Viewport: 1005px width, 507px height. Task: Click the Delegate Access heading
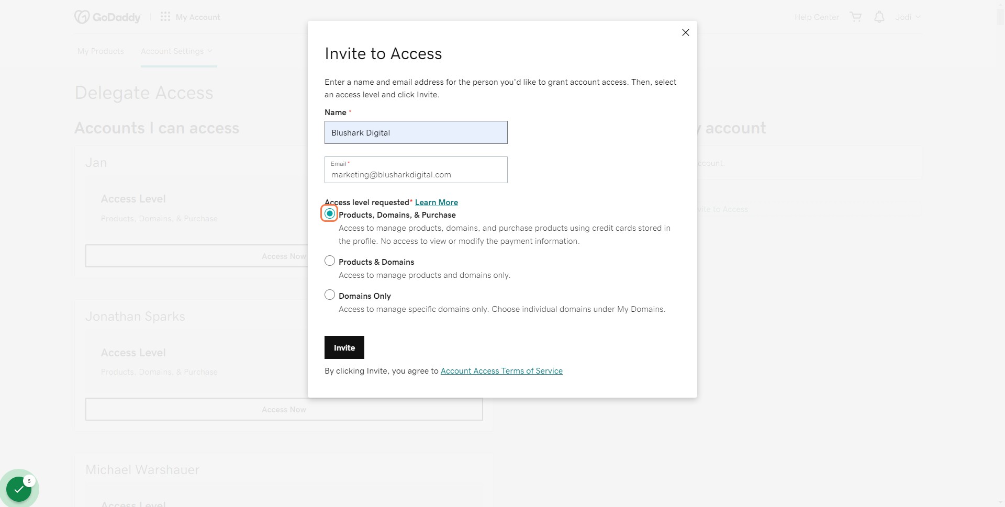tap(144, 93)
